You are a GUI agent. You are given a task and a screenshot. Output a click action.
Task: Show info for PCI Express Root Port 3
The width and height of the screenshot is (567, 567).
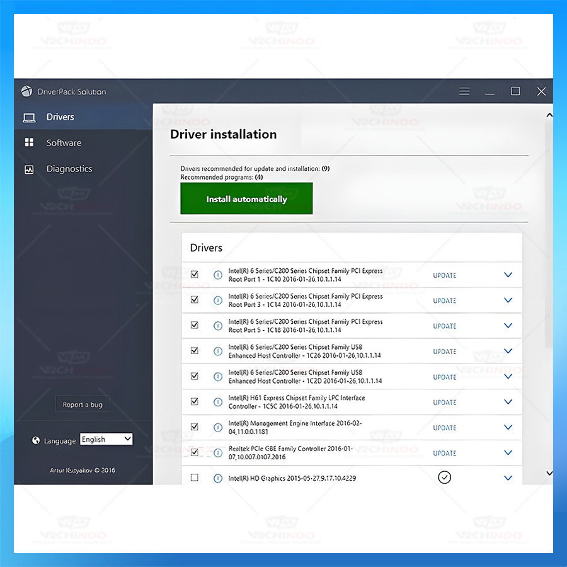(x=218, y=301)
